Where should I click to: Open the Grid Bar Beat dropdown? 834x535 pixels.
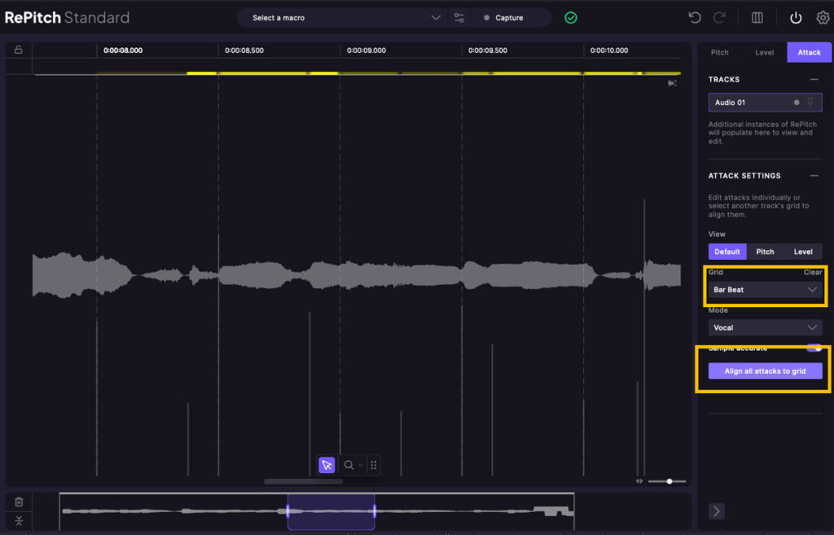tap(765, 289)
